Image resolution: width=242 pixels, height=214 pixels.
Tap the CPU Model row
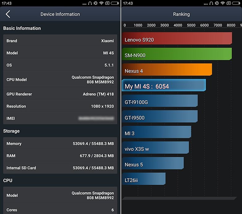(60, 79)
